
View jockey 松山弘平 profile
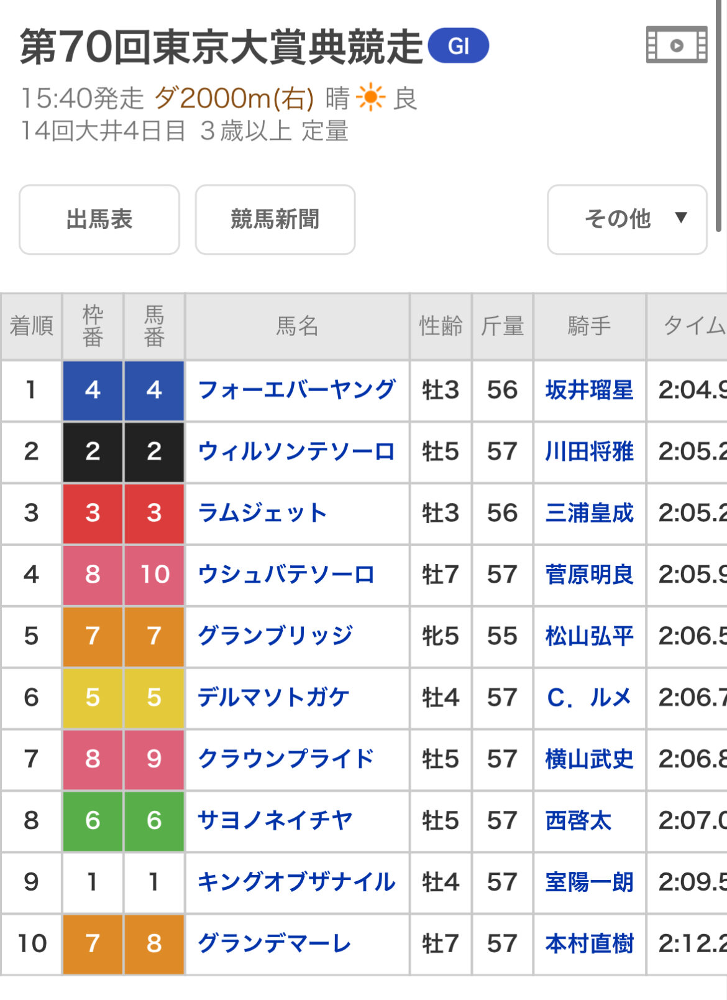click(x=589, y=636)
